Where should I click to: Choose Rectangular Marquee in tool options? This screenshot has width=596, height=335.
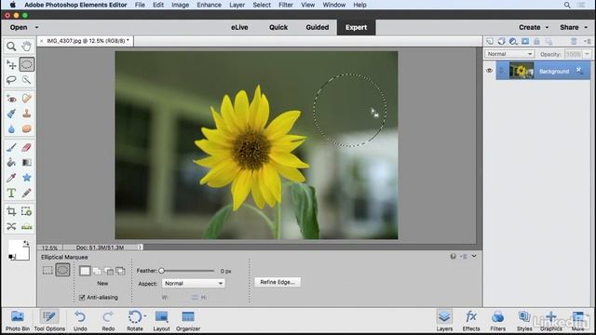click(x=47, y=271)
